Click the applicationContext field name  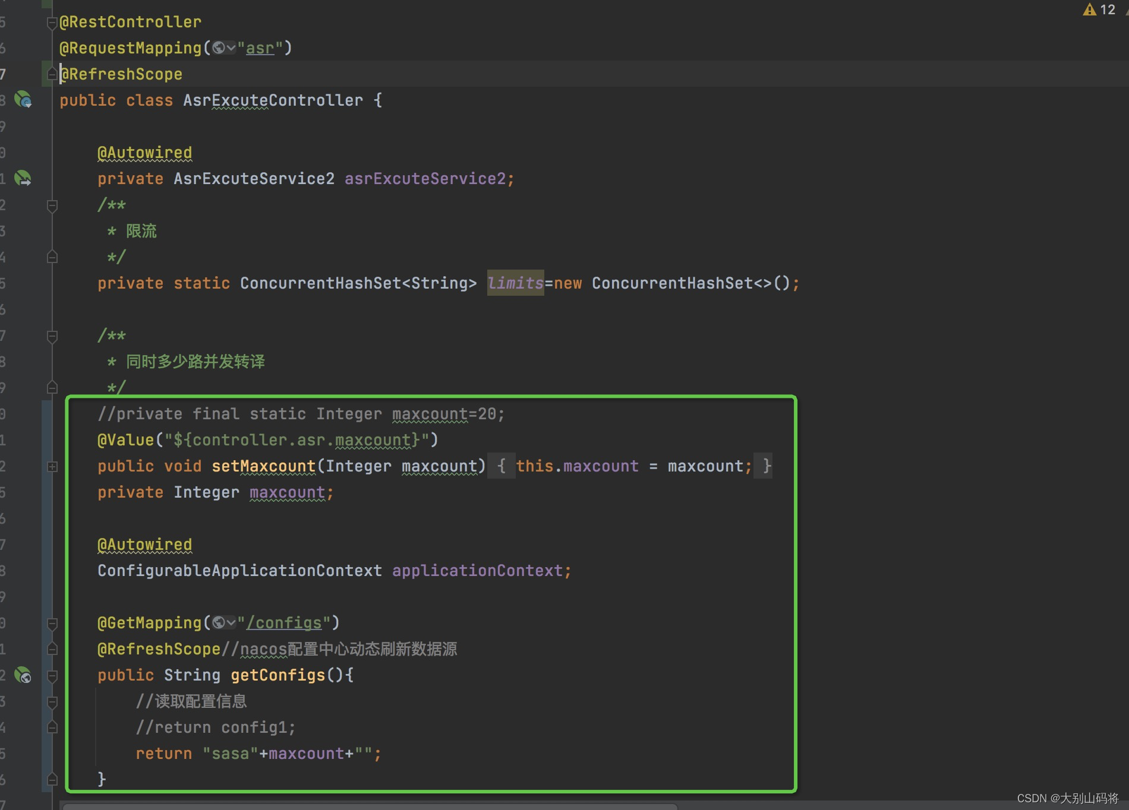click(477, 571)
